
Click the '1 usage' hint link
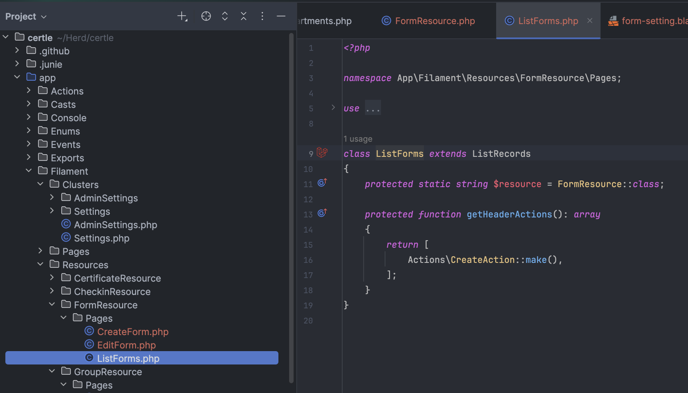click(x=358, y=139)
